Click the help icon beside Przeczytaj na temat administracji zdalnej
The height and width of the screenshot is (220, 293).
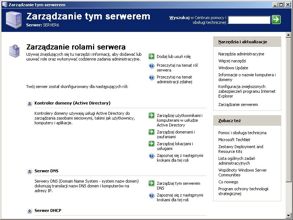point(152,77)
